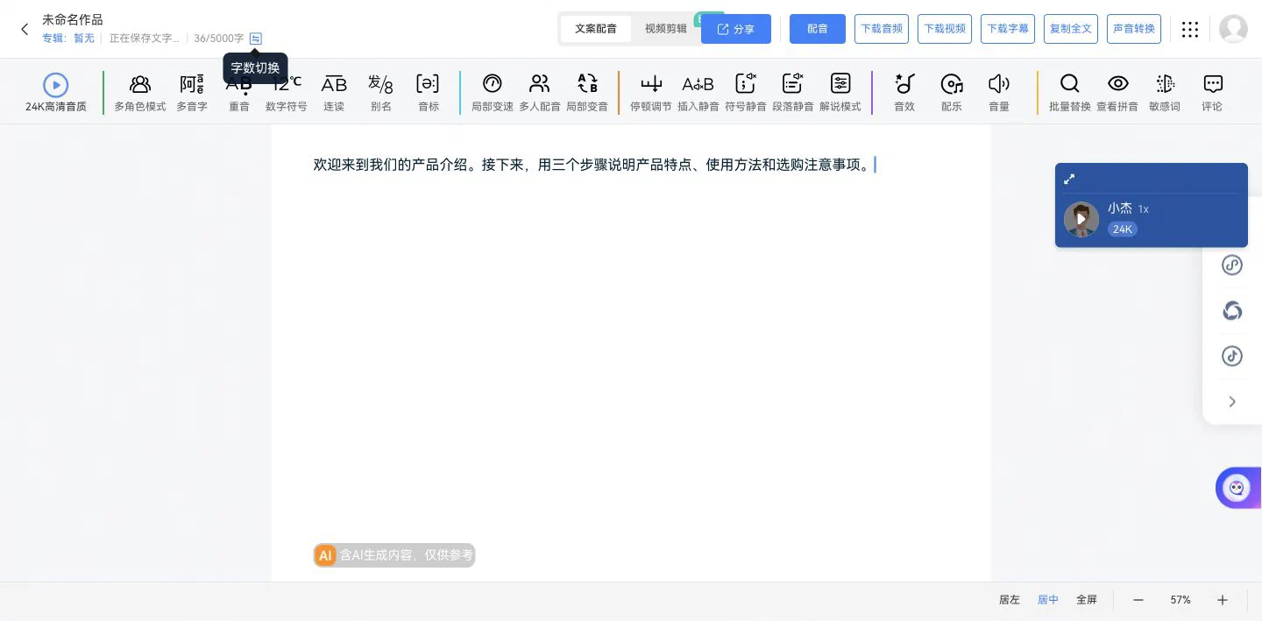Click the 暂无 album link
Screen dimensions: 1262x621
(x=84, y=39)
